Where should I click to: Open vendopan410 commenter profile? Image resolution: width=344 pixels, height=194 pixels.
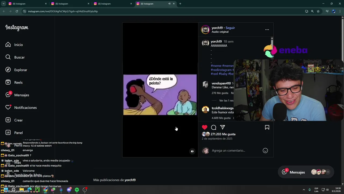tap(221, 83)
